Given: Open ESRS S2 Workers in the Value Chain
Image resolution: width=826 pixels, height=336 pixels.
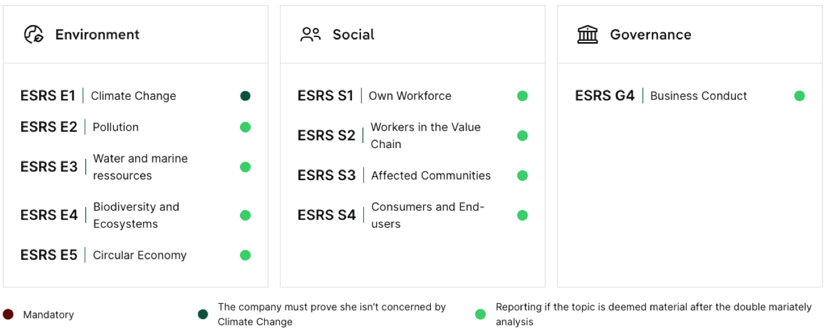Looking at the screenshot, I should tap(413, 136).
